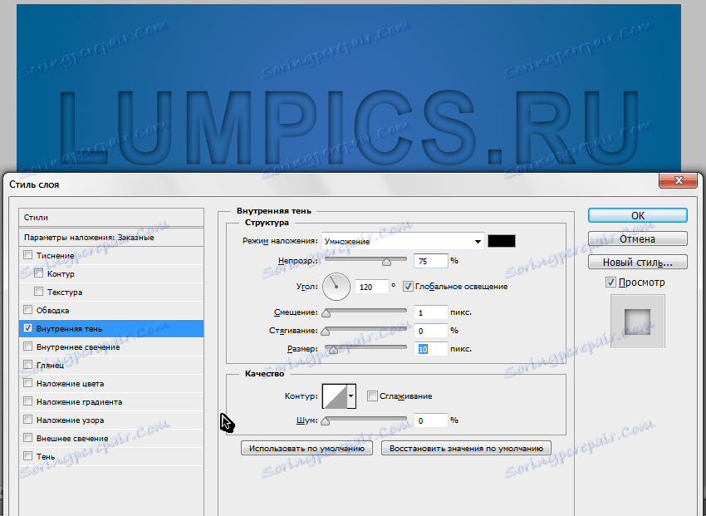Screen dimensions: 706x516
Task: Select the Наложение цвета row
Action: pyautogui.click(x=111, y=383)
